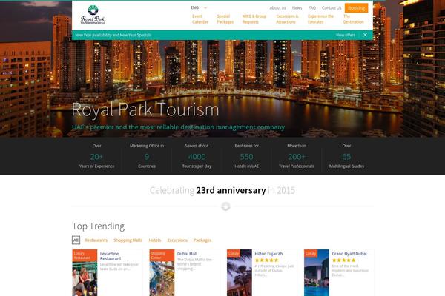The height and width of the screenshot is (296, 445).
Task: Click the Royal Park Tourism headline
Action: click(145, 110)
